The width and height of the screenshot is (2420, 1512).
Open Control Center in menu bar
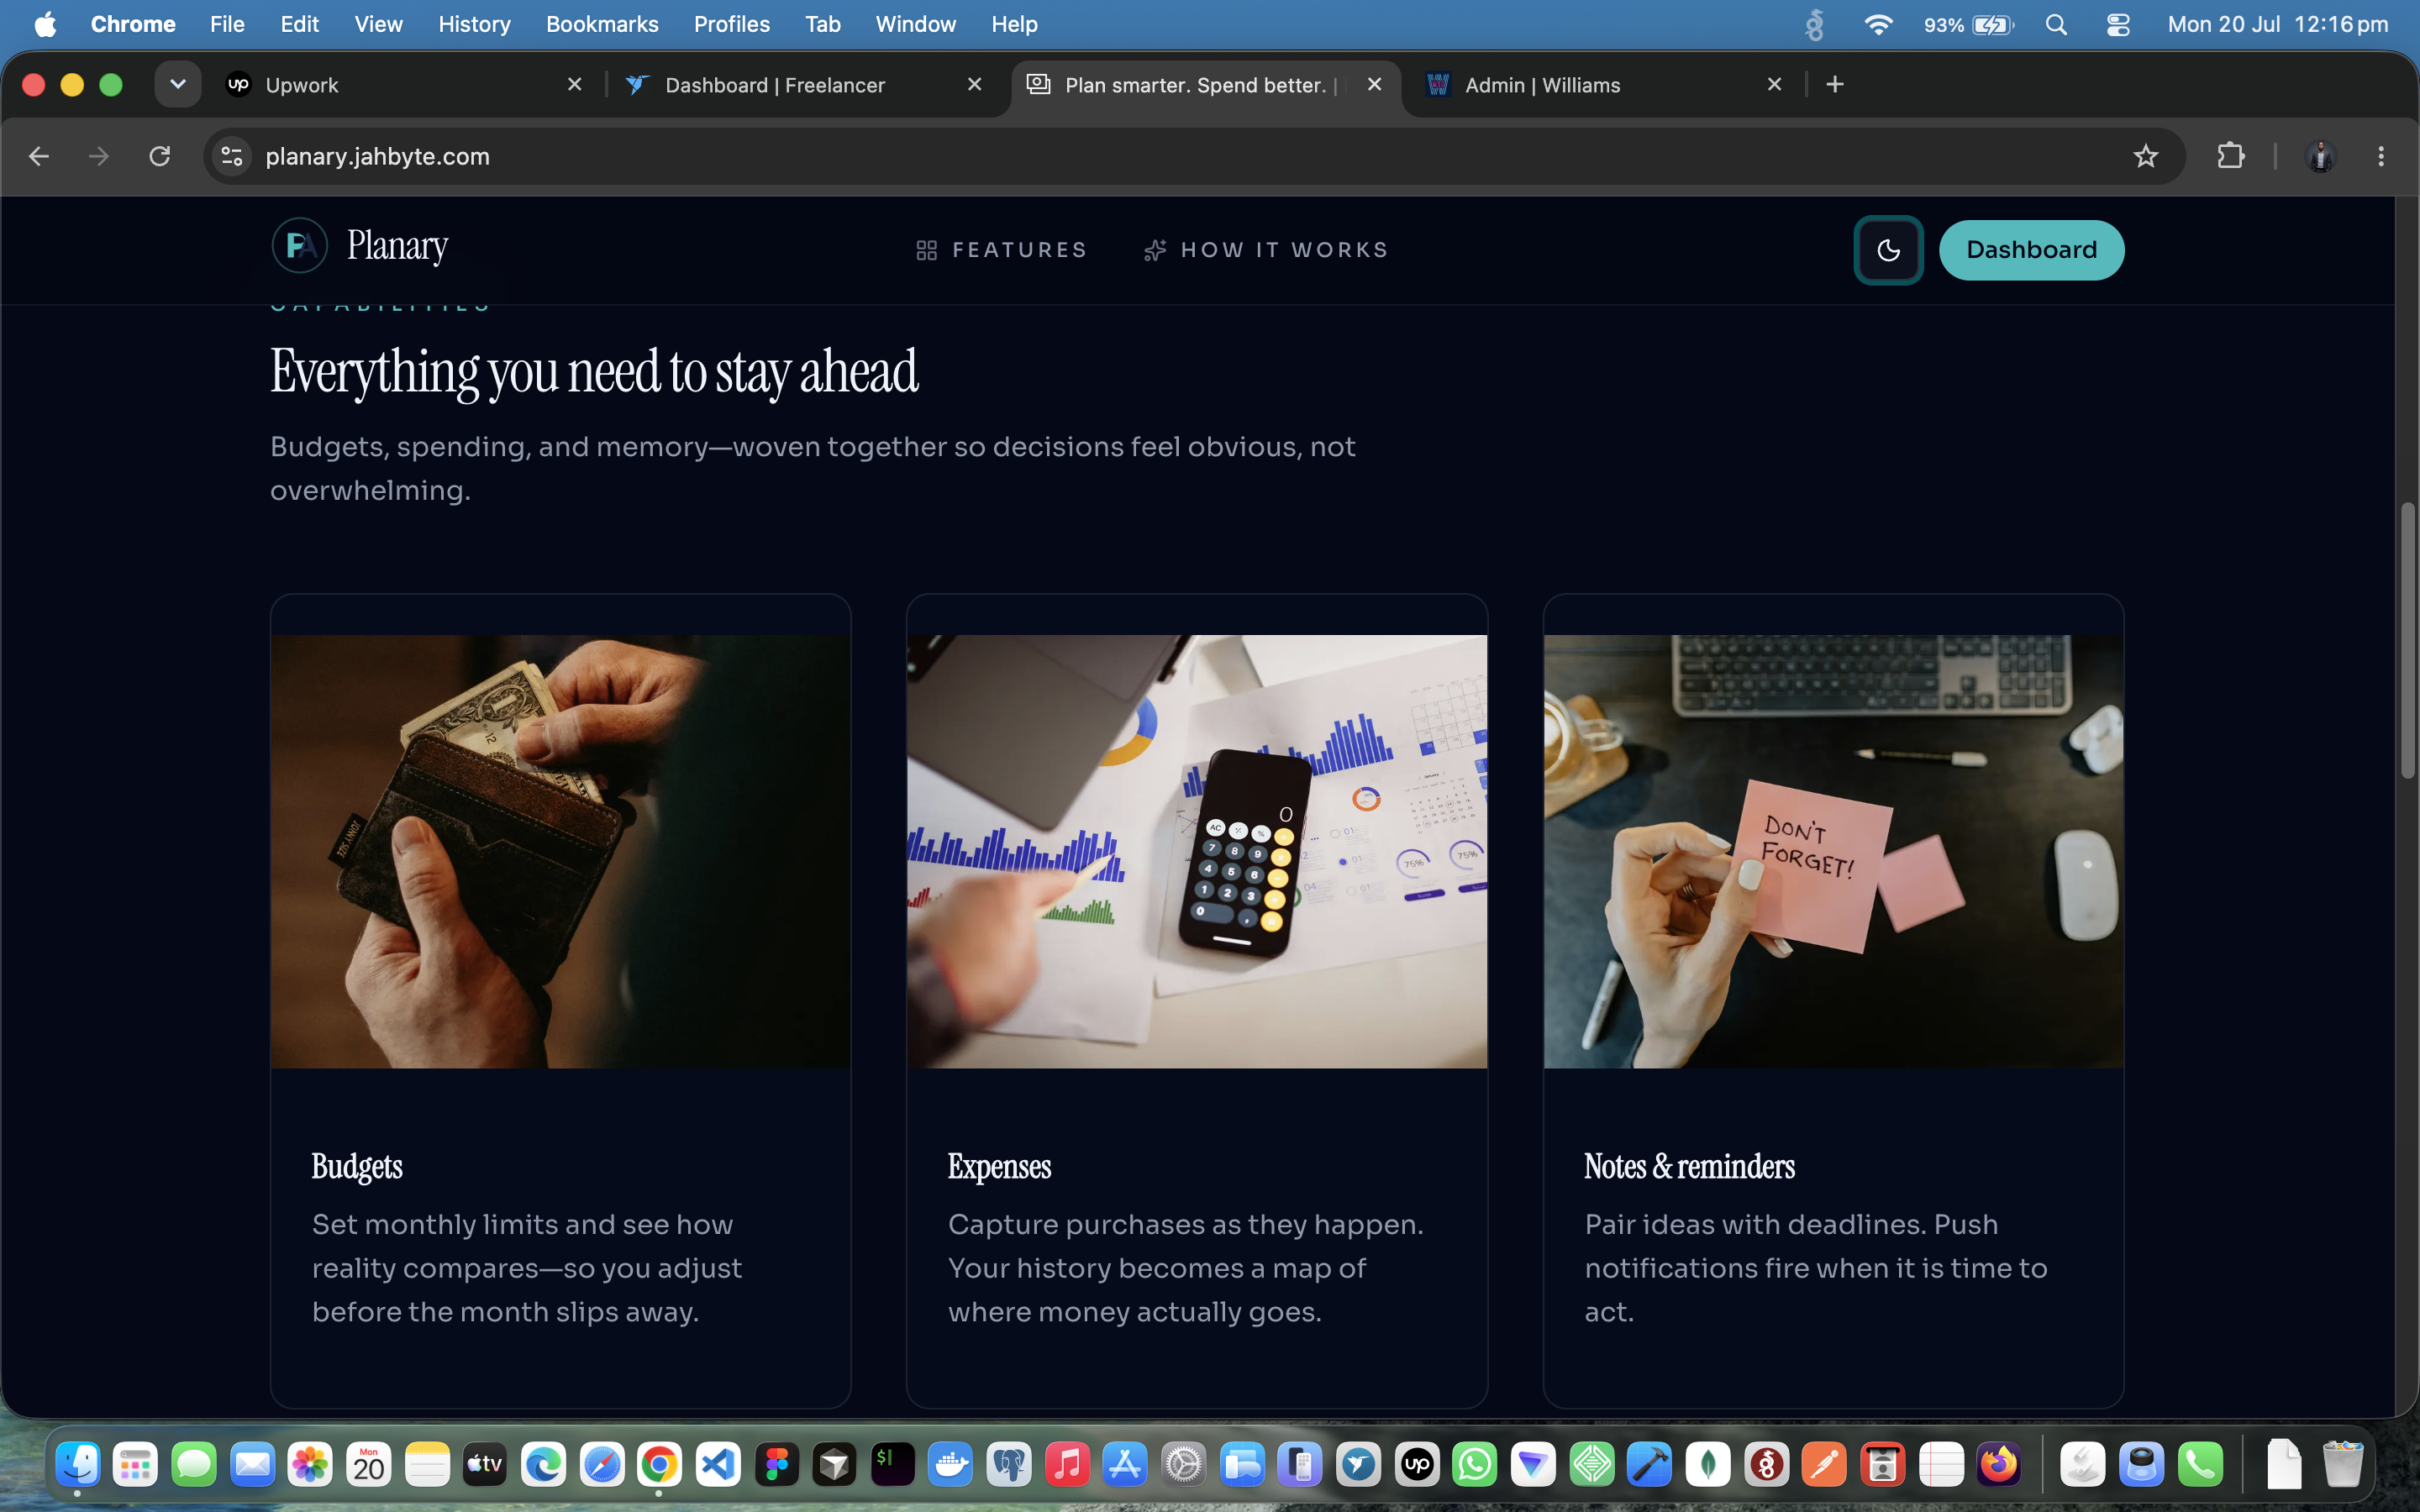coord(2118,24)
